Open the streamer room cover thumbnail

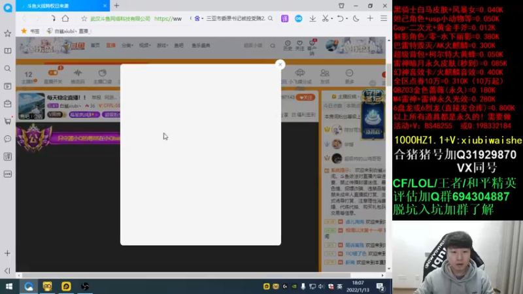click(31, 106)
